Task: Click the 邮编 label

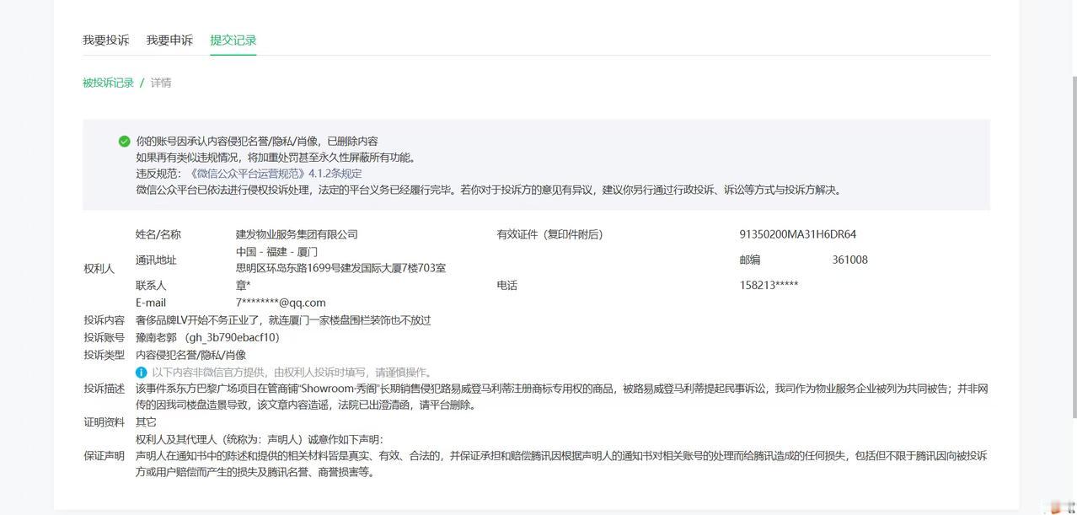Action: (x=750, y=260)
